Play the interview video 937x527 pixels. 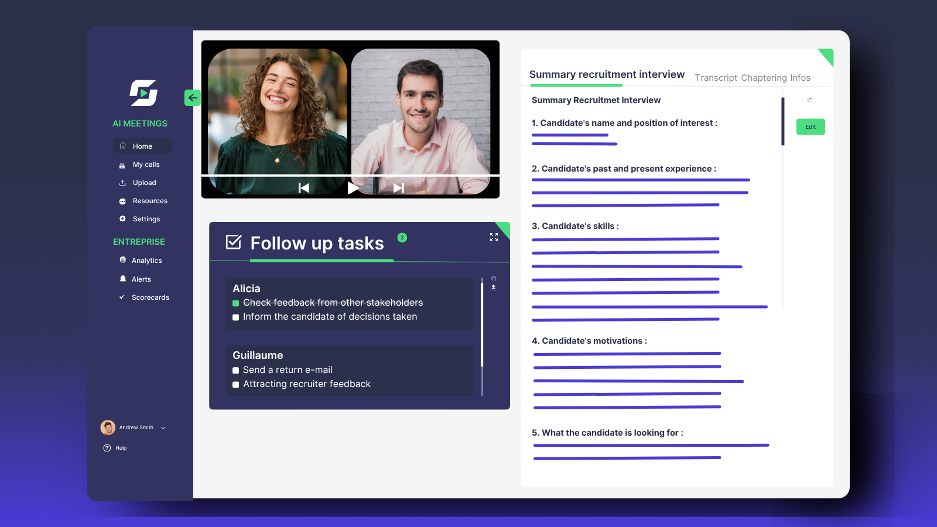(353, 188)
